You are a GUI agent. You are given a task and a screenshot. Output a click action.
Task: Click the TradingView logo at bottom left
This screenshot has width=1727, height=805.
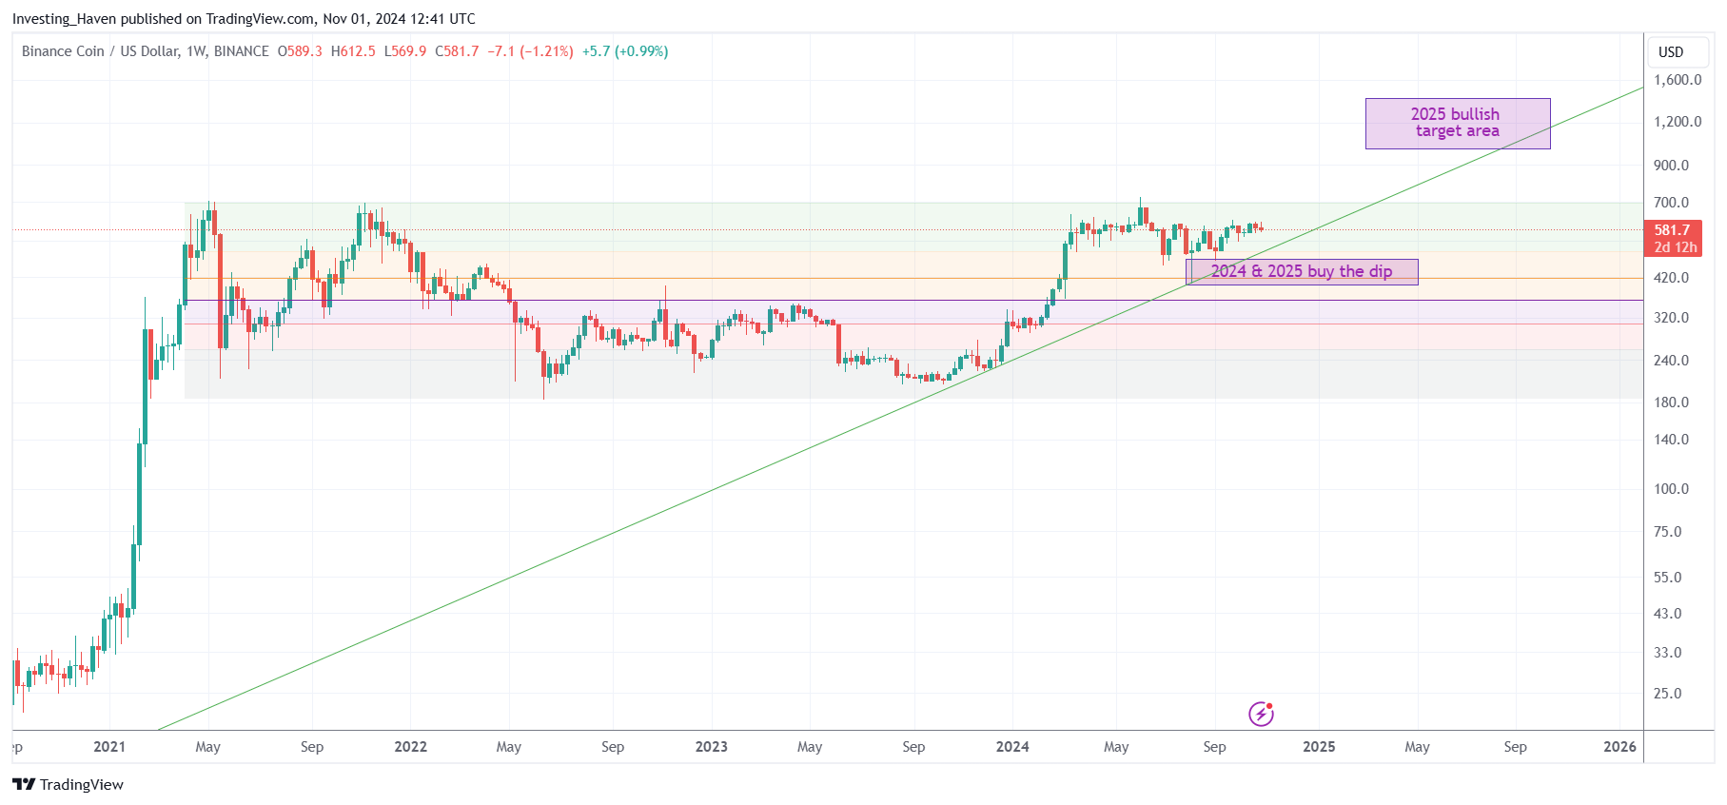tap(68, 784)
